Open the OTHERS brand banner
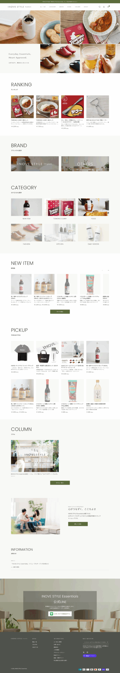The height and width of the screenshot is (673, 120). click(85, 164)
